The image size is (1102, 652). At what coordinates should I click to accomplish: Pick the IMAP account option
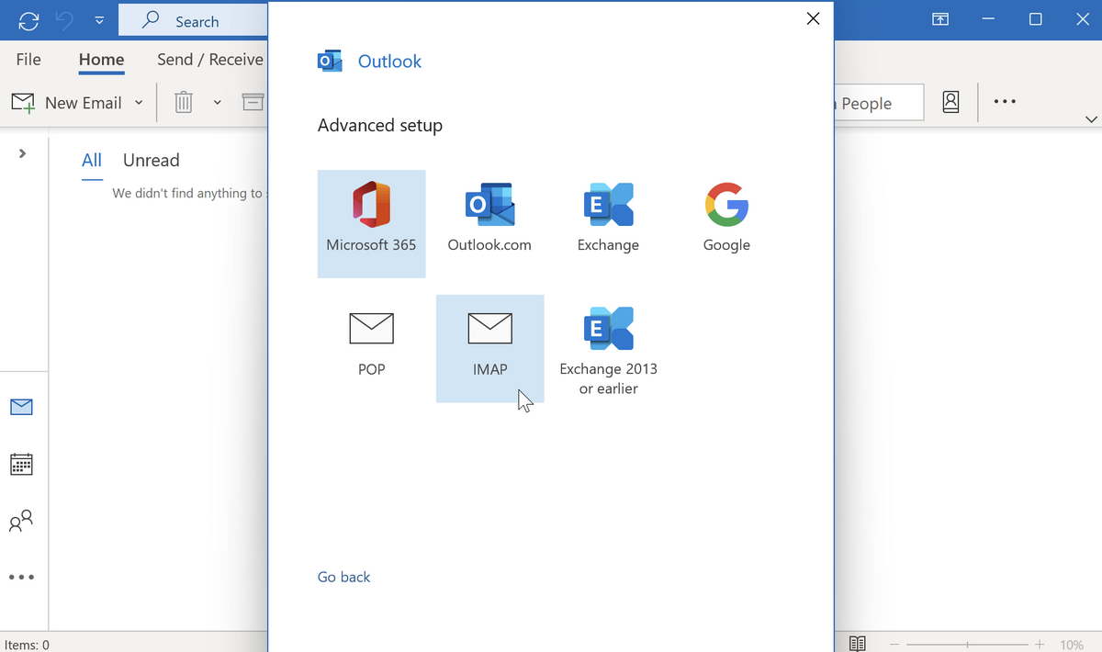coord(489,348)
